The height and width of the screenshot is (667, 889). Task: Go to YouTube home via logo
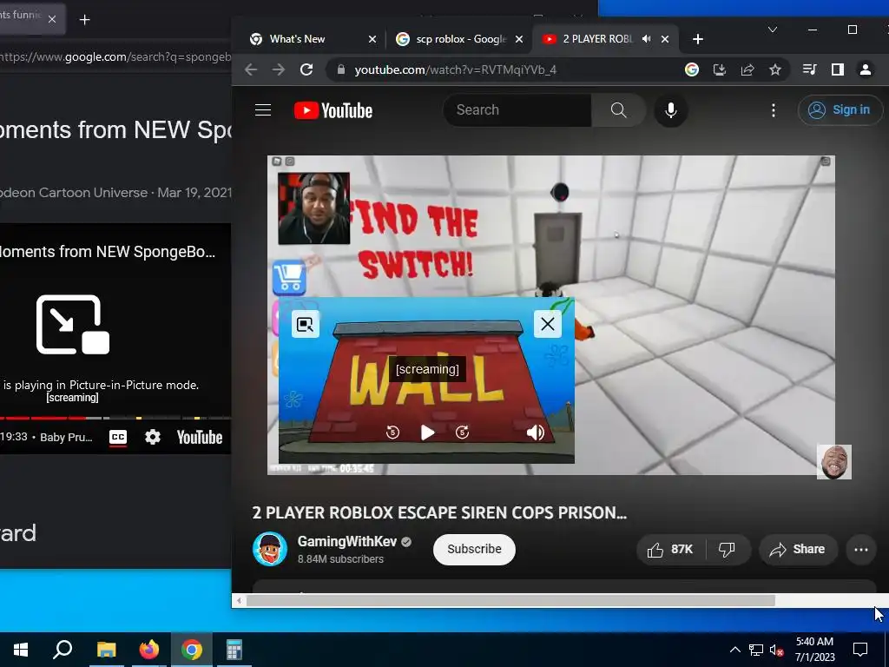(333, 110)
